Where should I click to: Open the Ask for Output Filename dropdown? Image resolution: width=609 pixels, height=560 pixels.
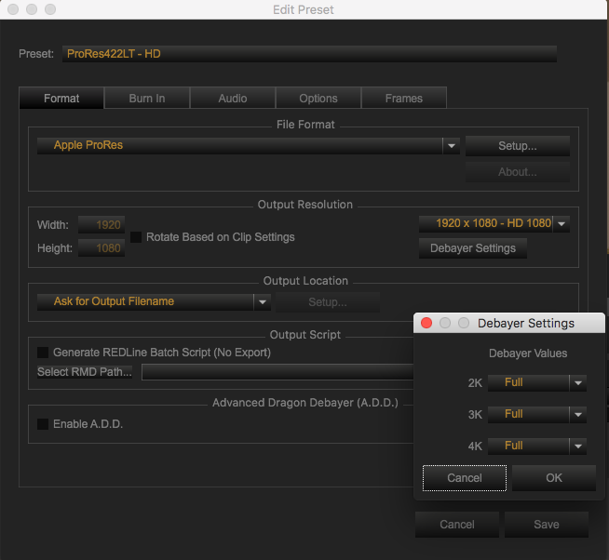pos(263,301)
